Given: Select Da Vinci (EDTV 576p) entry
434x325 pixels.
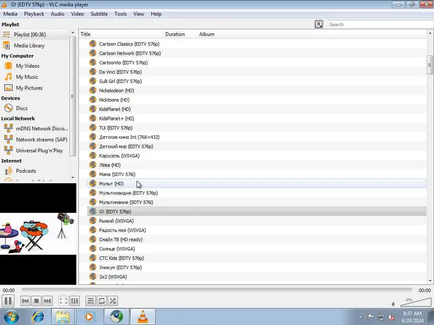Looking at the screenshot, I should click(256, 72).
